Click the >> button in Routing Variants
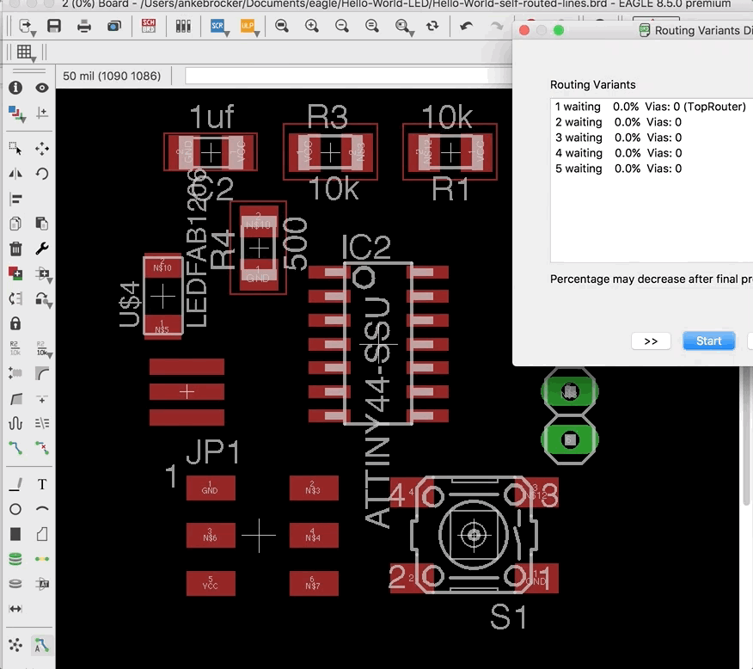The image size is (753, 669). click(651, 341)
